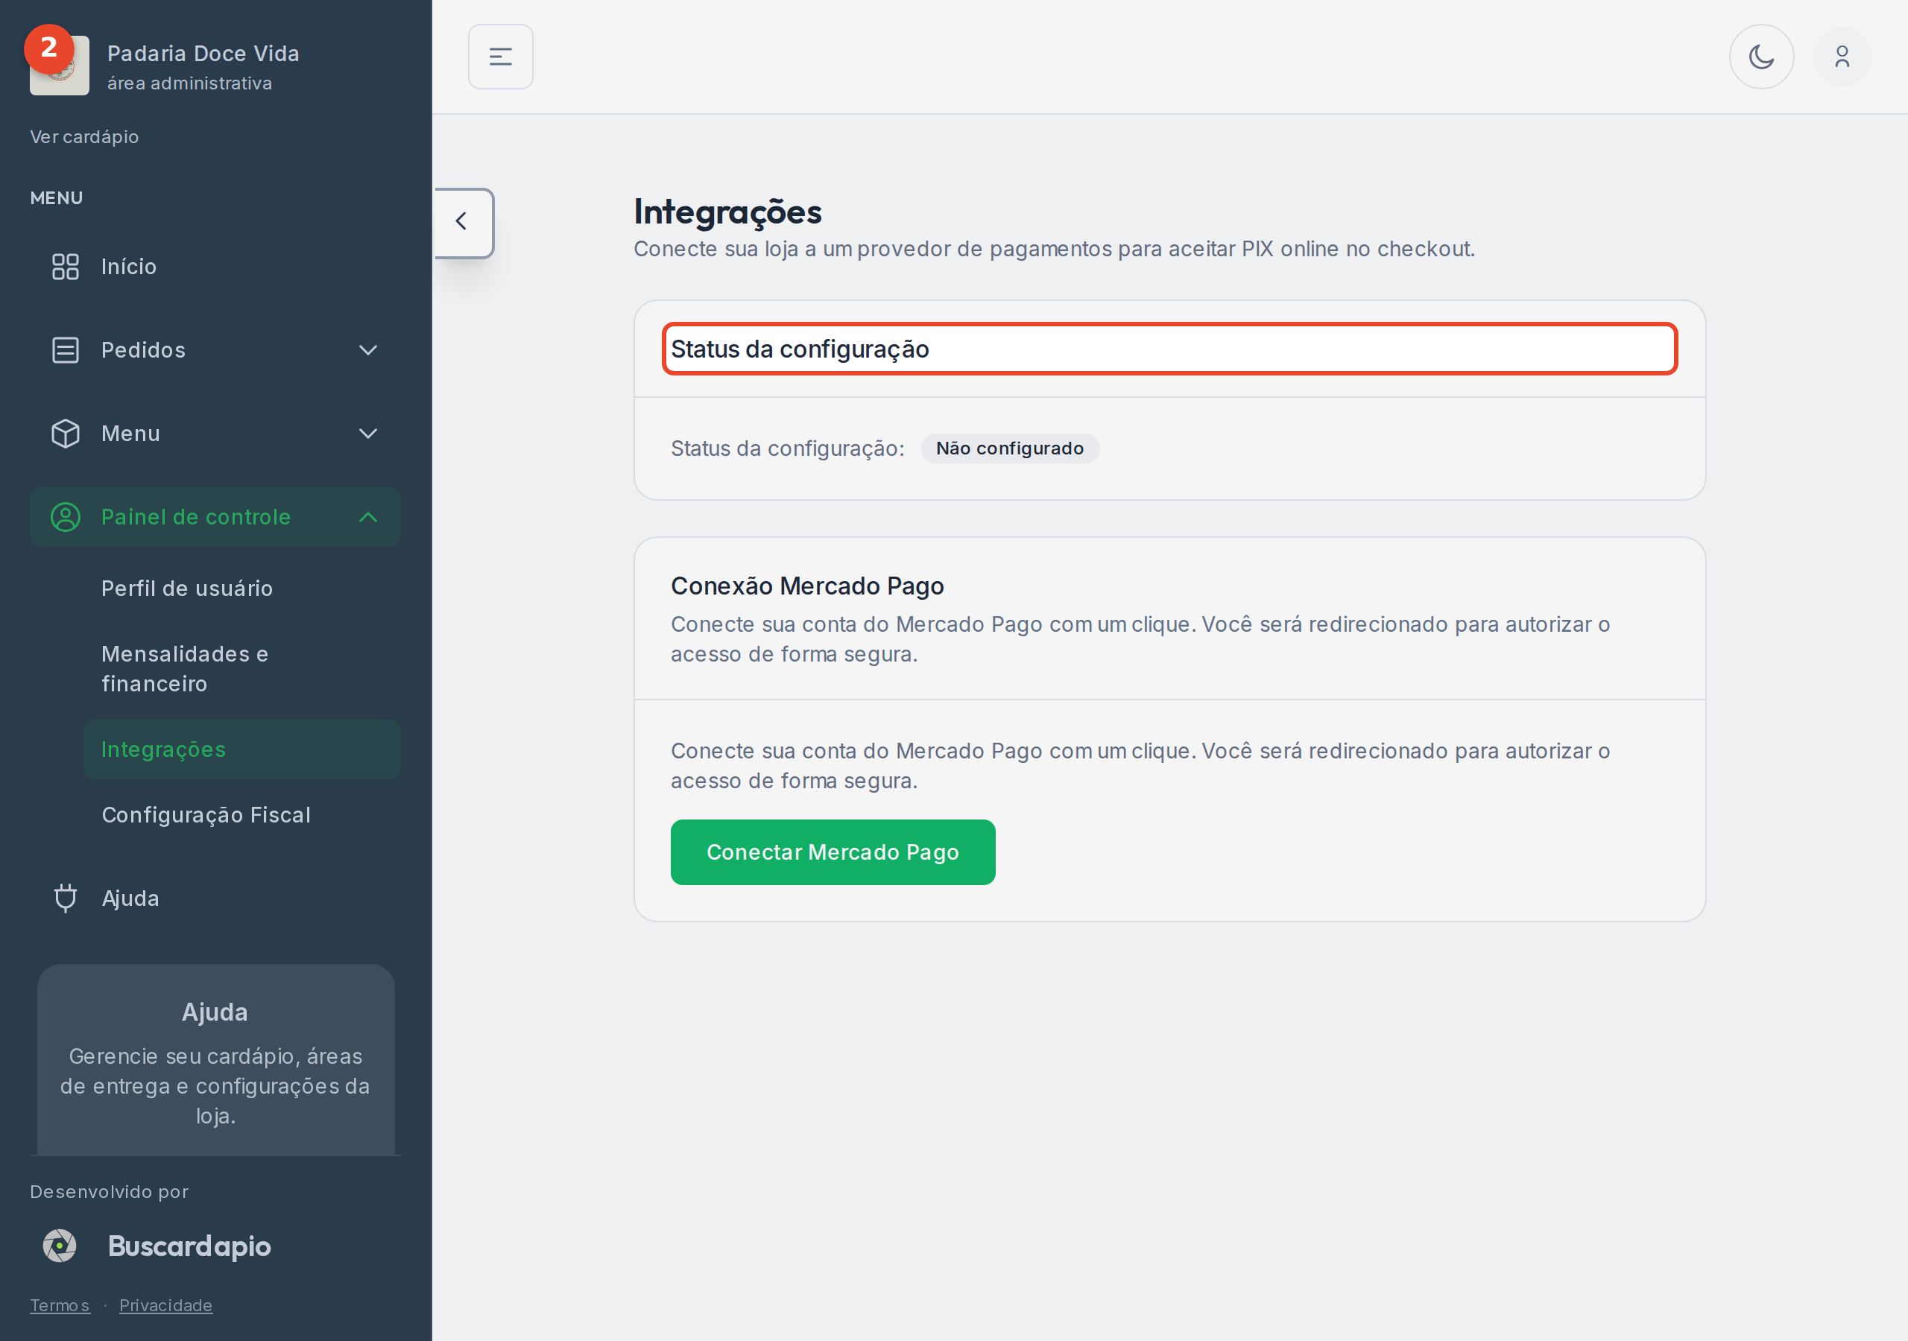
Task: Click the Menu box icon
Action: 65,434
